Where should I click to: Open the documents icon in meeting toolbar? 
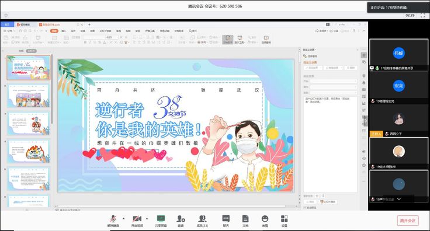tap(245, 220)
